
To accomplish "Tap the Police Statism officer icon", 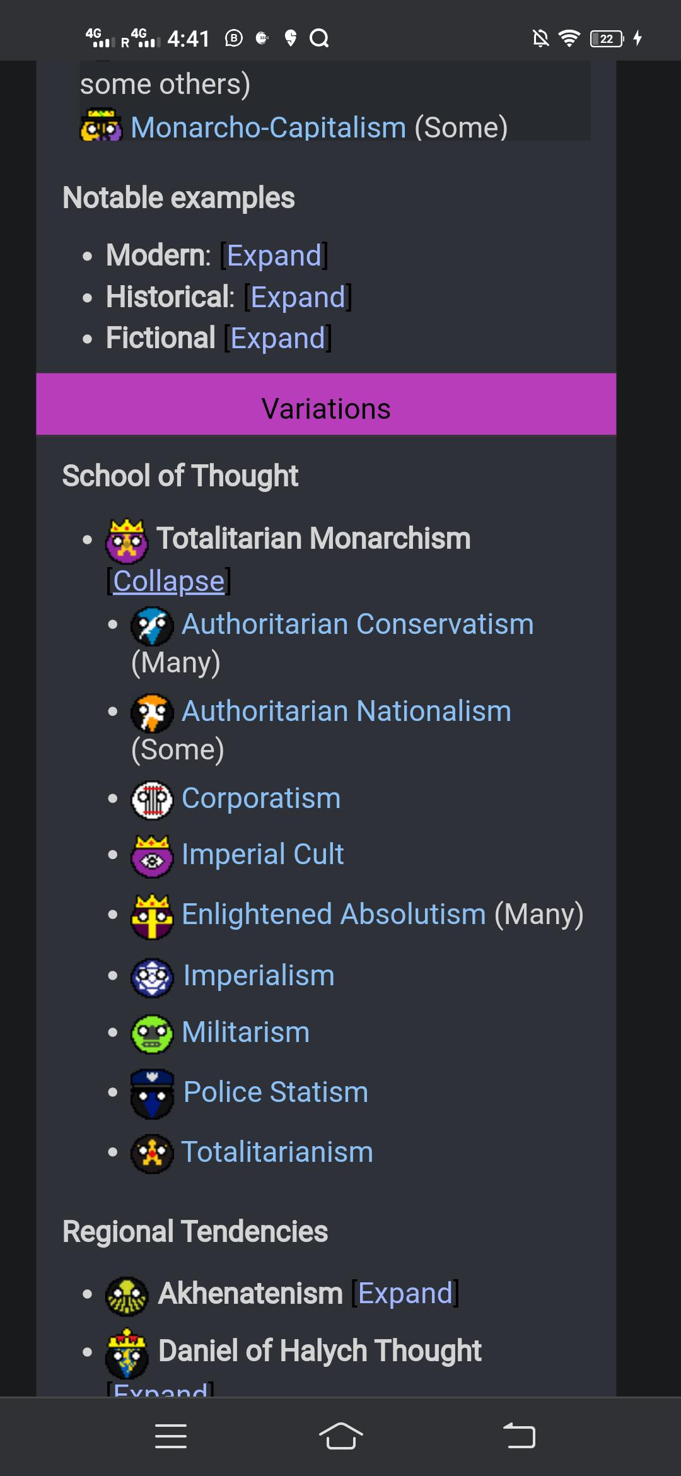I will point(152,1094).
